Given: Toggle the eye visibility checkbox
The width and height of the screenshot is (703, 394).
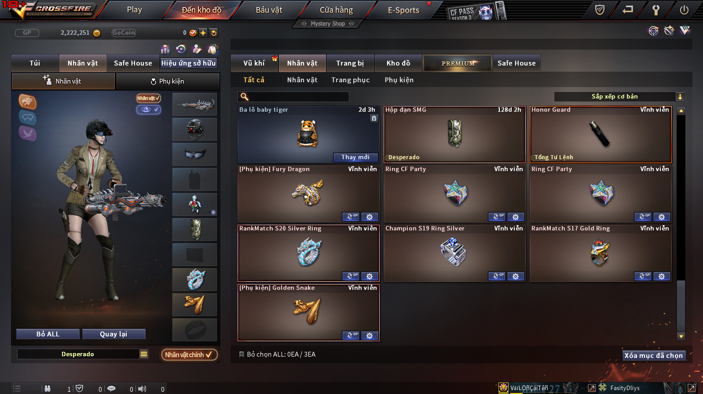Looking at the screenshot, I should 149,109.
